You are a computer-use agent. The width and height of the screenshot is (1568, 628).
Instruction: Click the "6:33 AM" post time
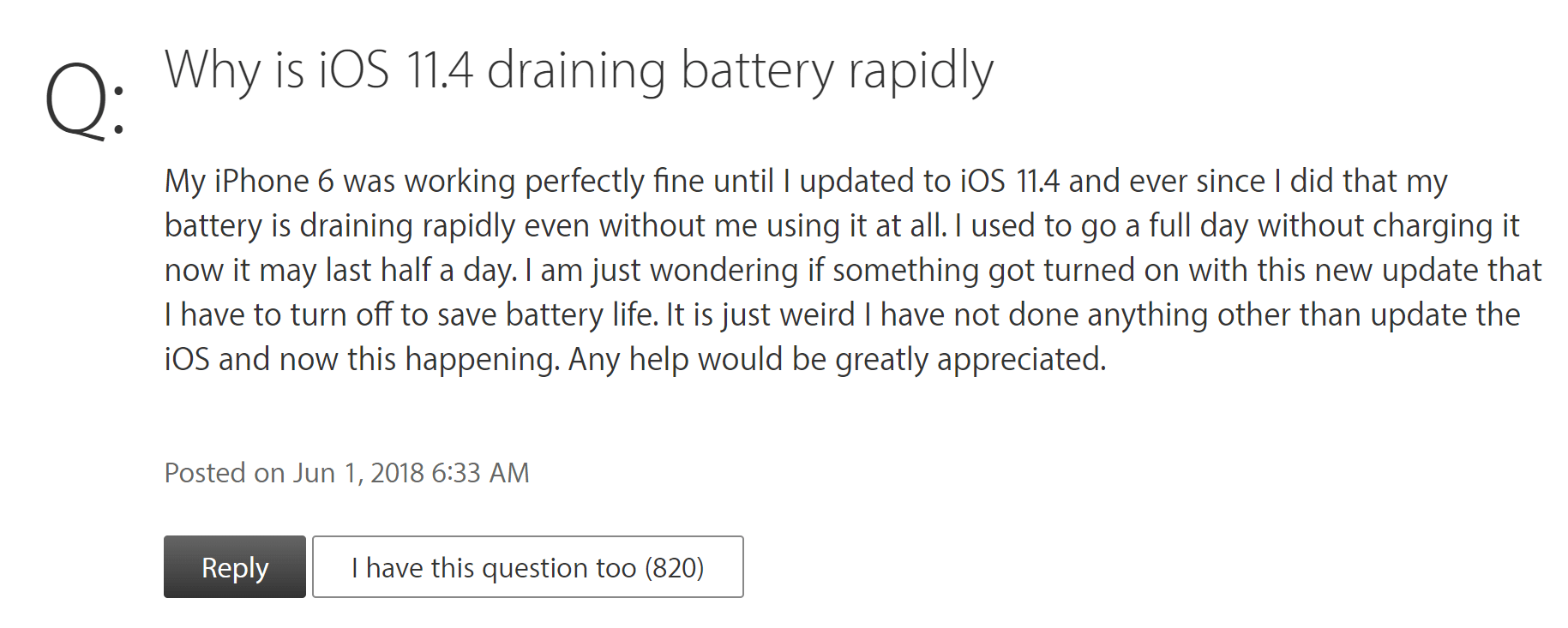[480, 473]
